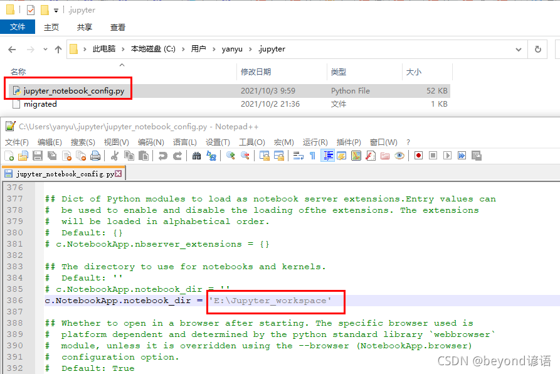Click the Save recorded macro icon
The image size is (560, 374).
pos(477,156)
